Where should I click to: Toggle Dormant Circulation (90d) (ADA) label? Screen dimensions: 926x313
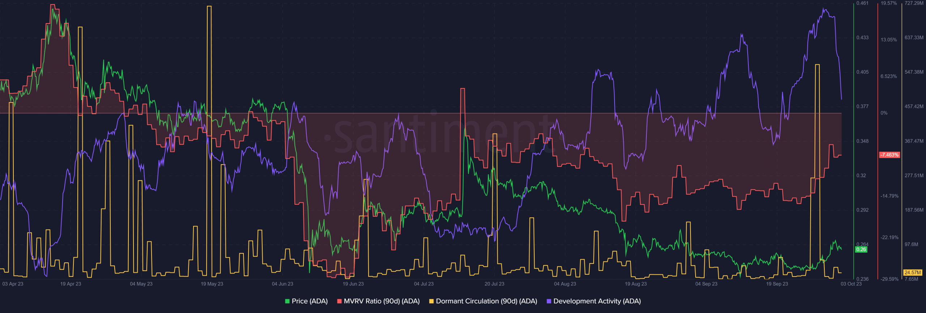click(487, 301)
